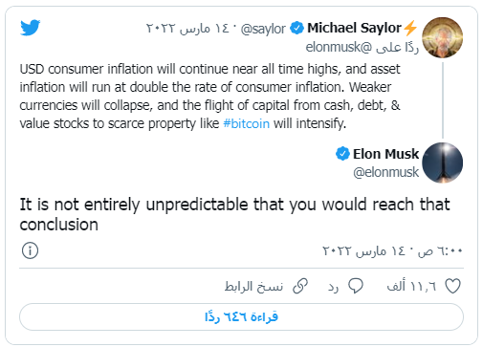The width and height of the screenshot is (483, 347).
Task: Click the Elon Musk display name
Action: tap(385, 154)
